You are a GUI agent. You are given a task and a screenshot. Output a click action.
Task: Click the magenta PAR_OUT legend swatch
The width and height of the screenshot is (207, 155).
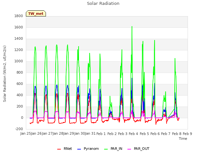coord(129,149)
